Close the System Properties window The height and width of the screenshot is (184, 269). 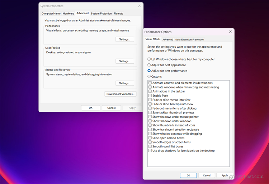pyautogui.click(x=139, y=6)
